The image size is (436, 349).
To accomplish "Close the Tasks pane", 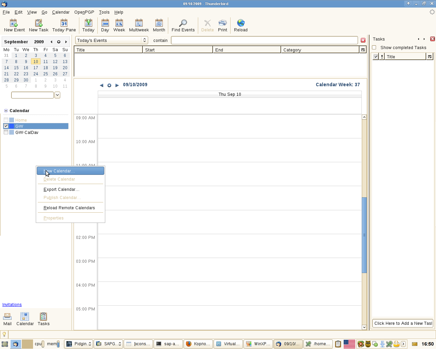I will [x=433, y=39].
